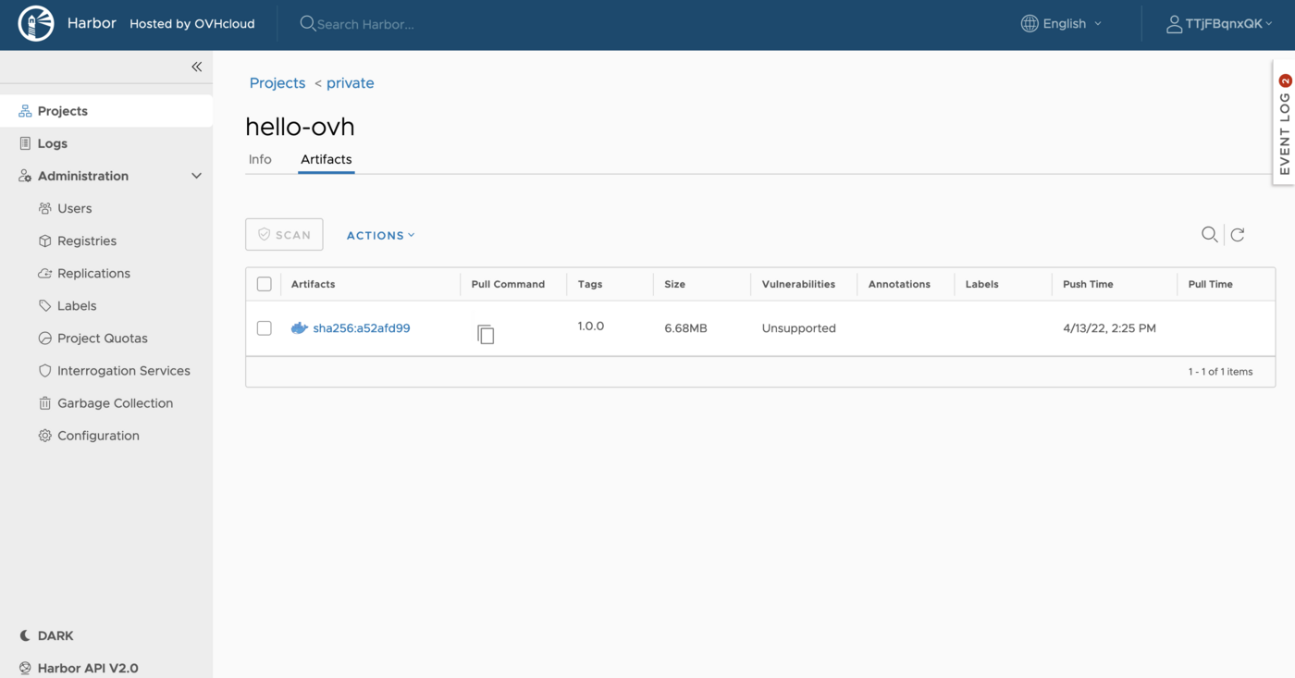Copy the pull command for the artifact
The image size is (1295, 678).
[486, 335]
